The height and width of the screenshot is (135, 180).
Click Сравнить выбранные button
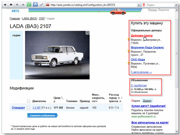pyautogui.click(x=42, y=115)
